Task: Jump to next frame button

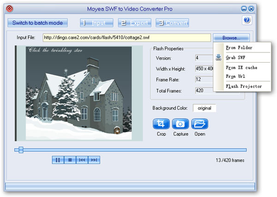Action: click(94, 160)
